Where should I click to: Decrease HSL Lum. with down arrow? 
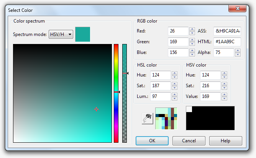(x=174, y=99)
